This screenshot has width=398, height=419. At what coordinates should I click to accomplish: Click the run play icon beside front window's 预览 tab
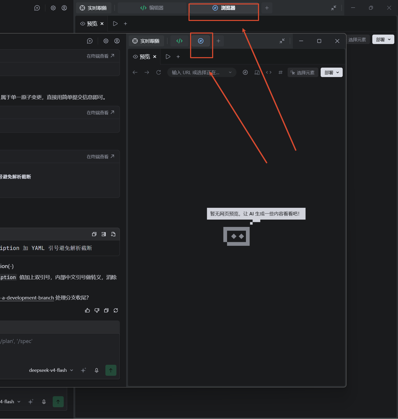168,57
